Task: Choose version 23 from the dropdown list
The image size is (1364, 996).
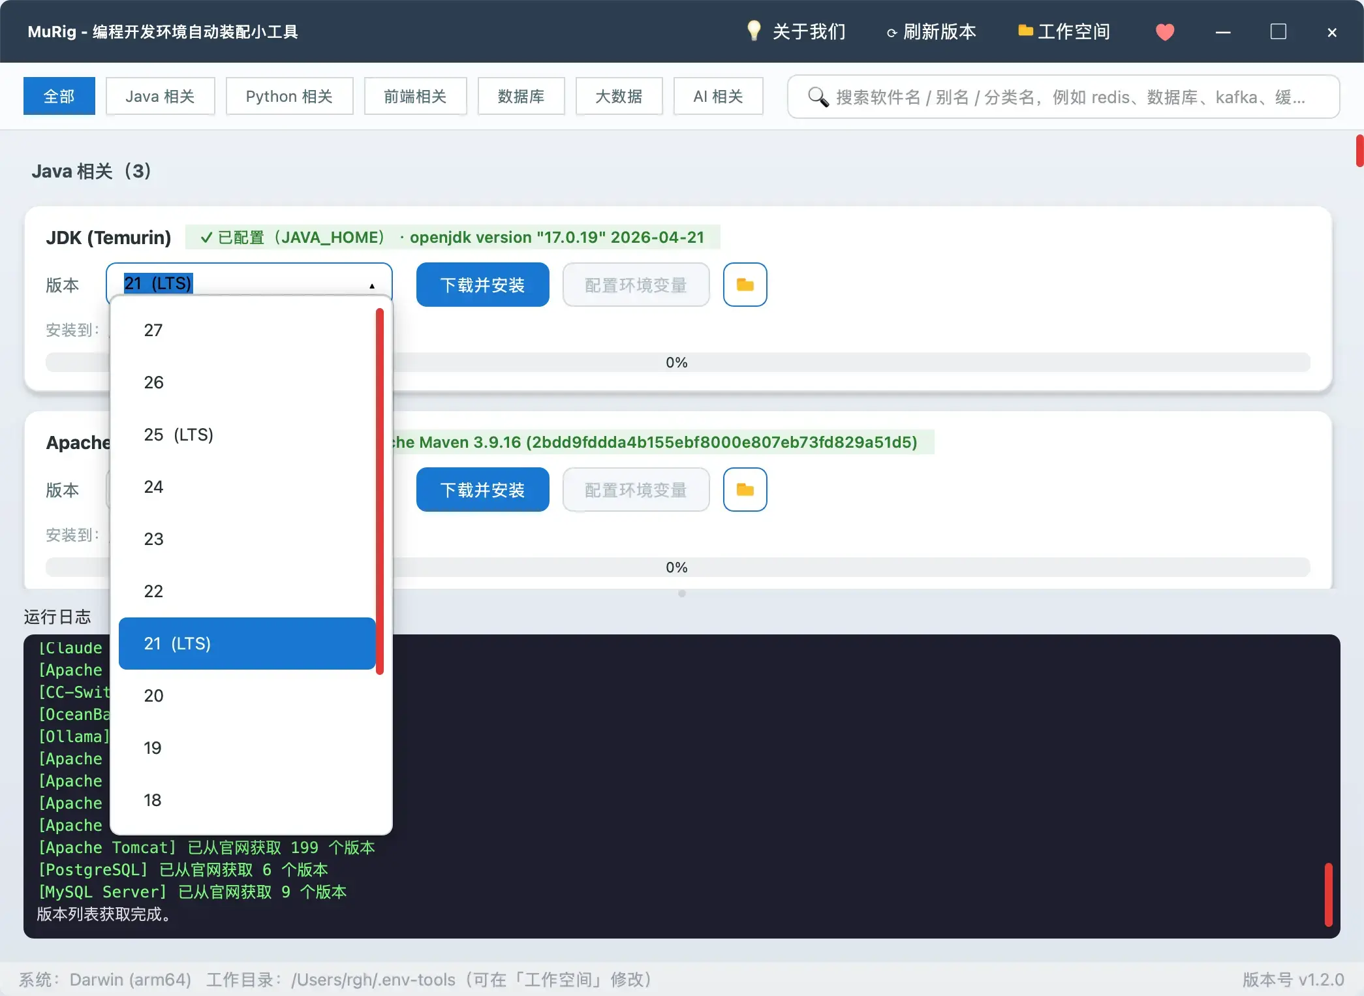Action: [247, 539]
